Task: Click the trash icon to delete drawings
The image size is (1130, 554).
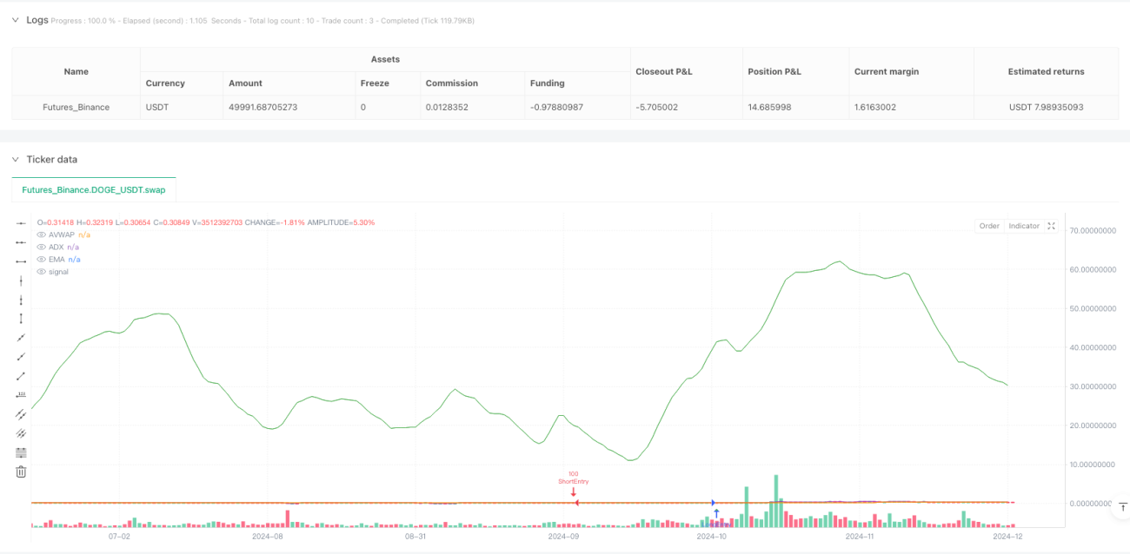Action: point(21,472)
